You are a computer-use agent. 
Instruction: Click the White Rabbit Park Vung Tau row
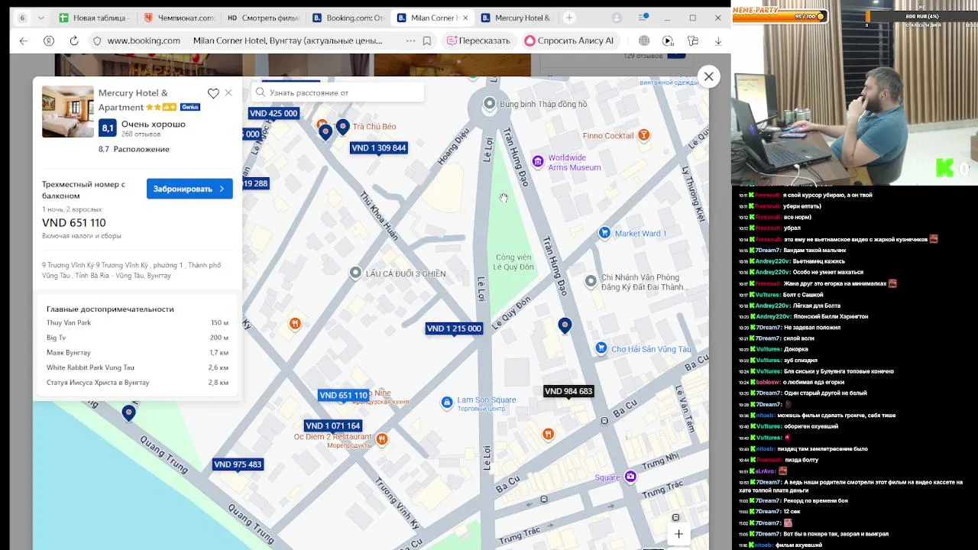[138, 367]
